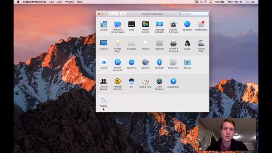Open Mission Control preferences
272x153 pixels.
[145, 27]
